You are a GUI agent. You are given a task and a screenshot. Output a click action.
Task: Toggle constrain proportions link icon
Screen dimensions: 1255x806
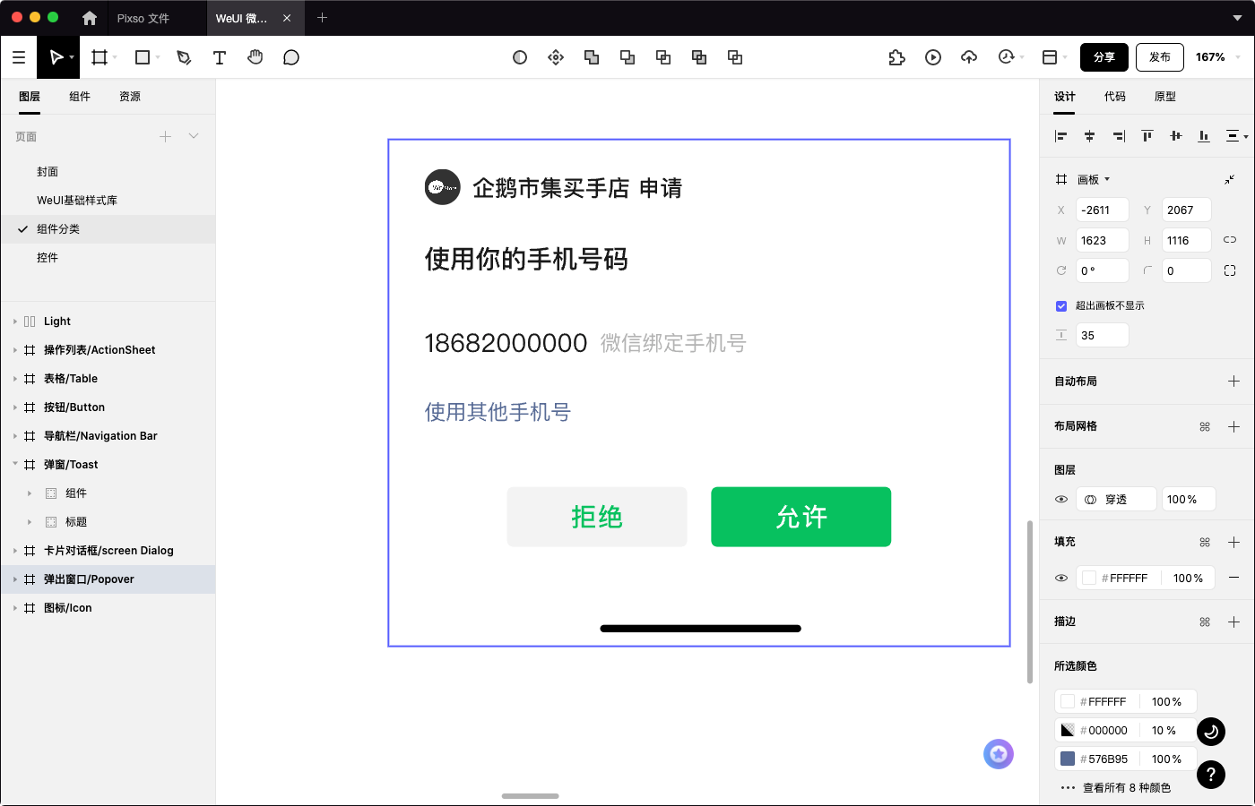pyautogui.click(x=1230, y=240)
